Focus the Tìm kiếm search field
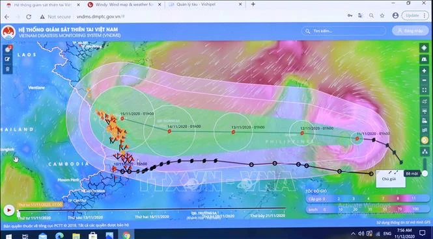The height and width of the screenshot is (239, 433). coord(344,31)
